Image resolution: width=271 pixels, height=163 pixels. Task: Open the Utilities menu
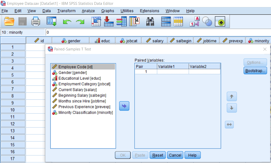click(x=127, y=11)
